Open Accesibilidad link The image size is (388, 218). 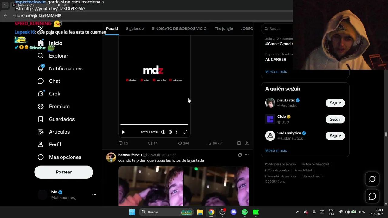tap(303, 170)
